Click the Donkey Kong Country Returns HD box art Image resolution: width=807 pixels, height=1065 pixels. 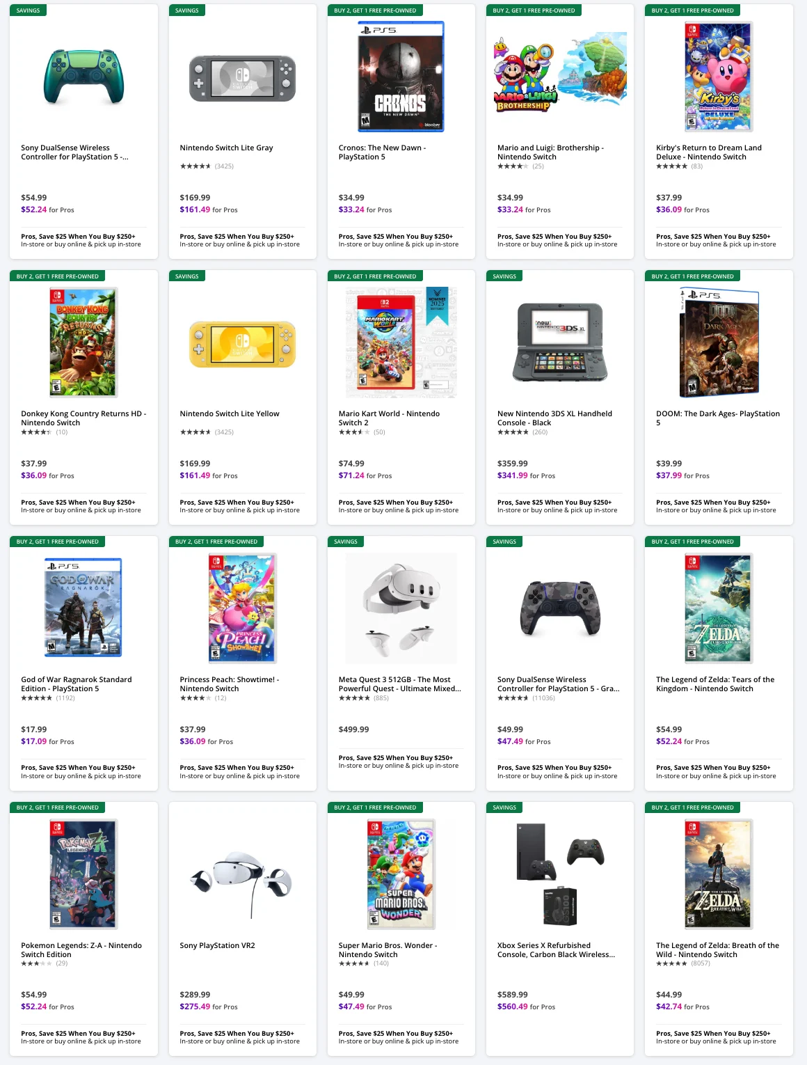coord(83,340)
